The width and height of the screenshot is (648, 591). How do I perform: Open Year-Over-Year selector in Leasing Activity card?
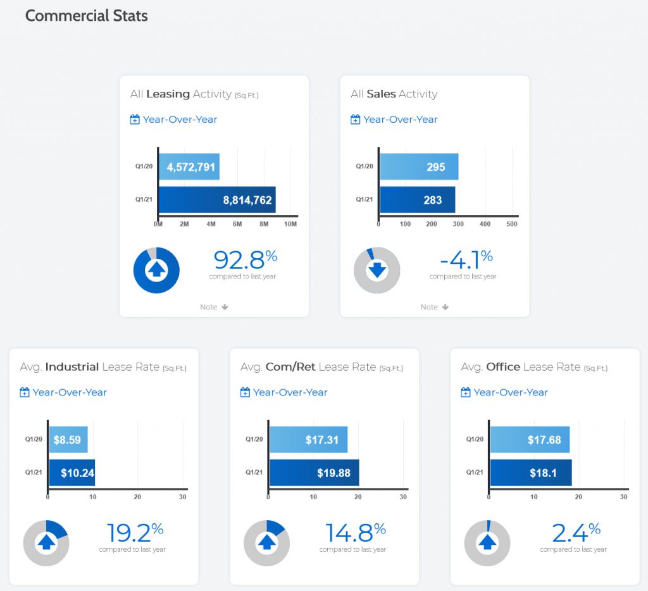pos(180,120)
